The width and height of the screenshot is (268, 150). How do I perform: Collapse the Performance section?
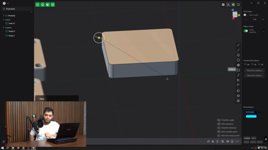(x=260, y=114)
